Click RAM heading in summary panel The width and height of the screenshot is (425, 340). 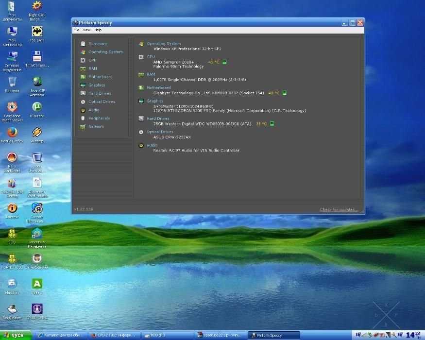[151, 74]
